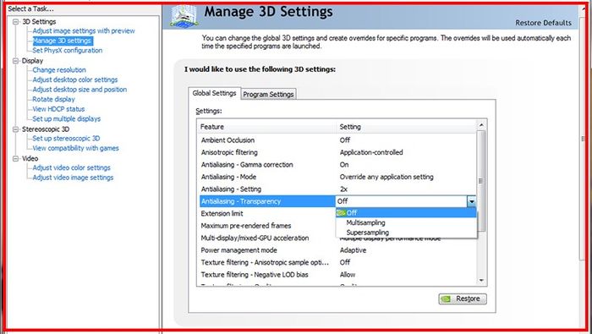
Task: Collapse the 3D Settings tree node
Action: coord(15,22)
